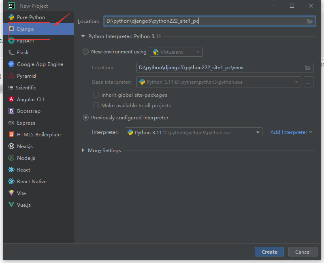This screenshot has width=324, height=263.
Task: Open the Virtualenv environment type dropdown
Action: (176, 52)
